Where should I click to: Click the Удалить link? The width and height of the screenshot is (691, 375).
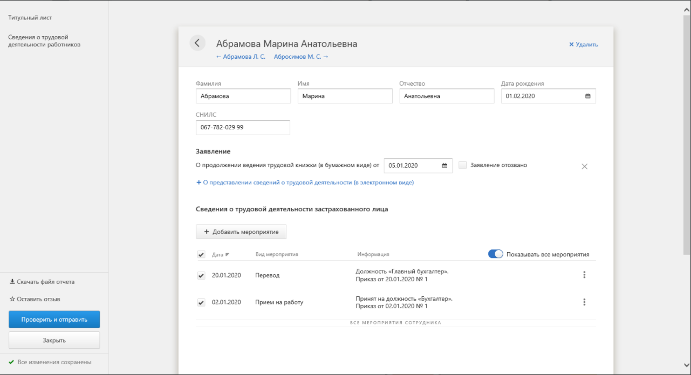click(x=584, y=45)
